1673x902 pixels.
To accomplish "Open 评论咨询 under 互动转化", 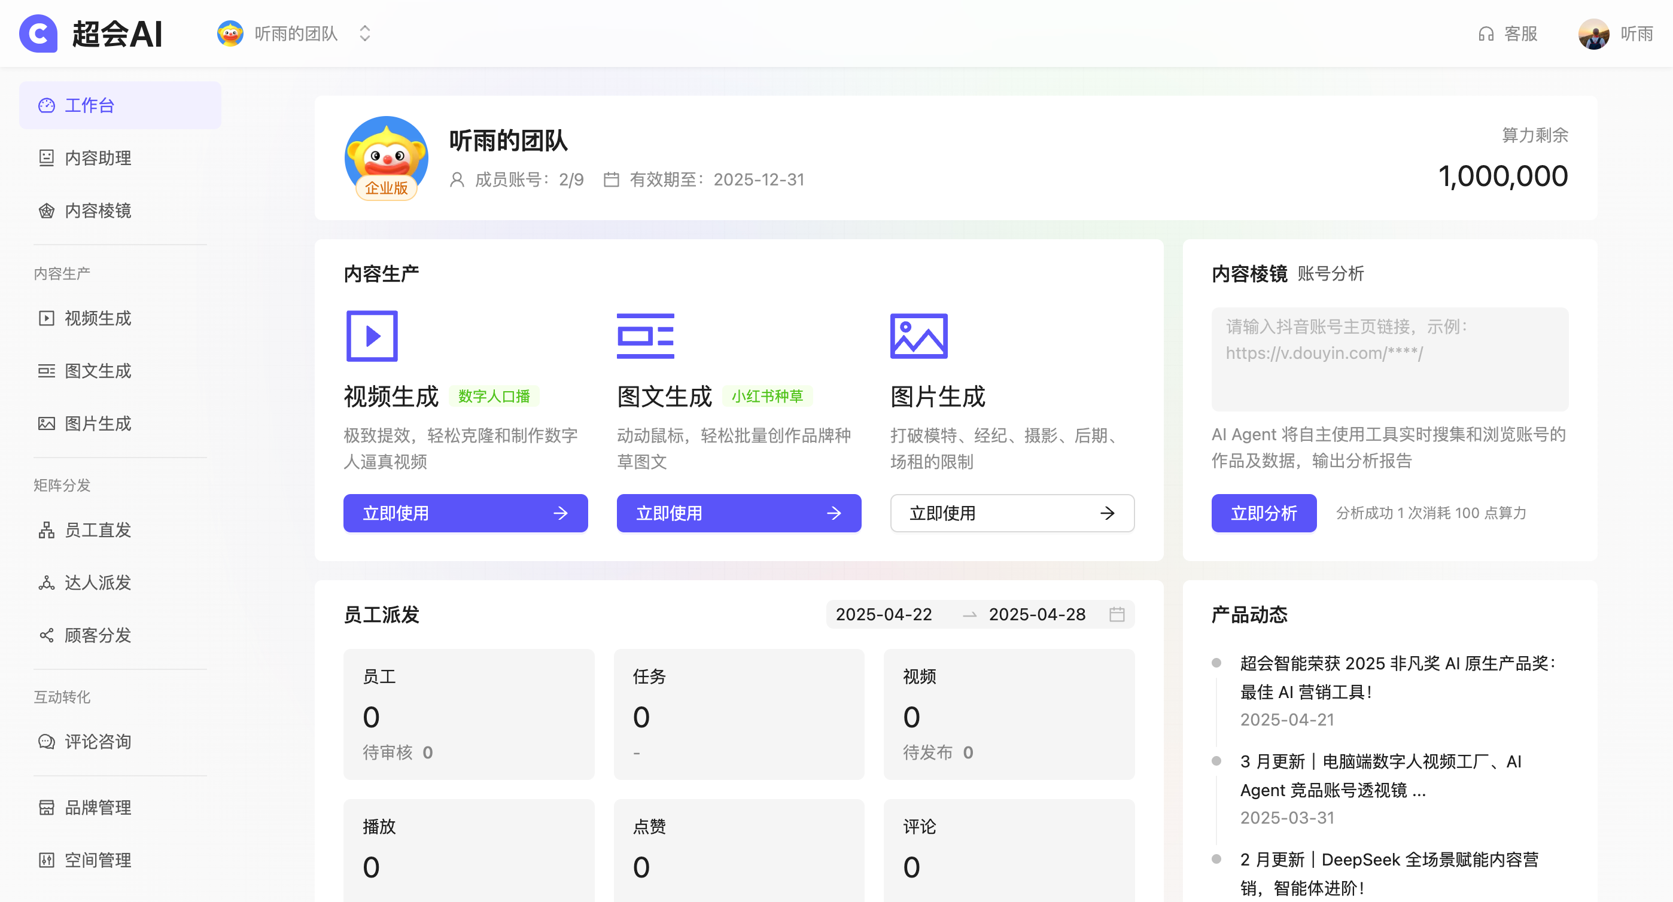I will click(x=99, y=742).
